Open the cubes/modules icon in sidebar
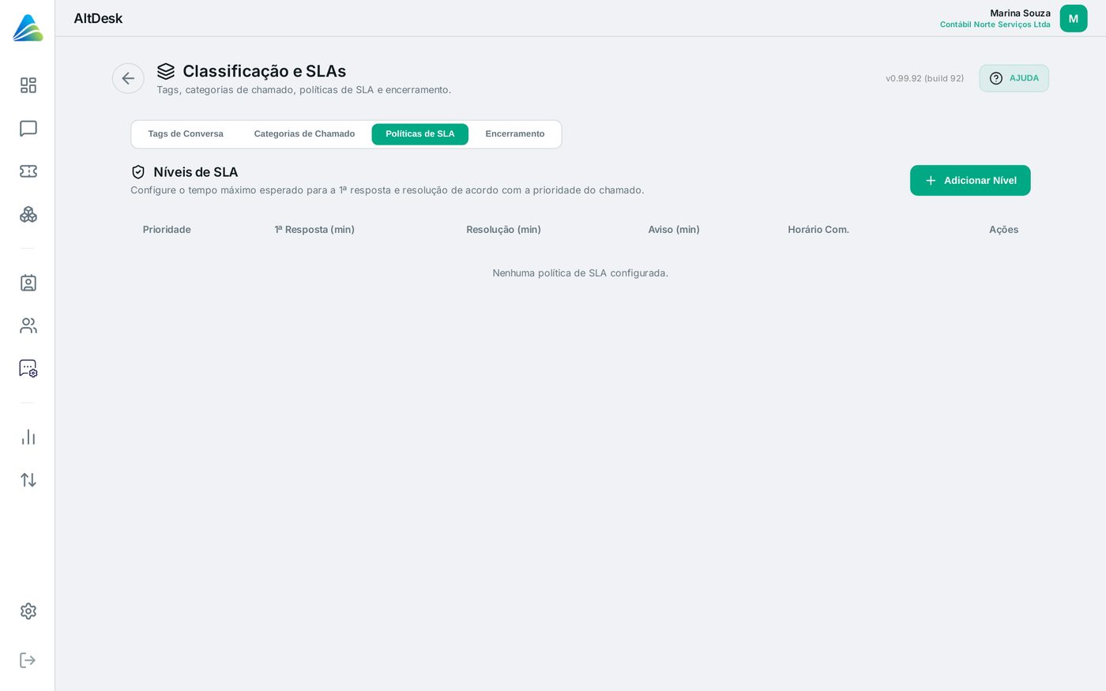 pos(28,215)
